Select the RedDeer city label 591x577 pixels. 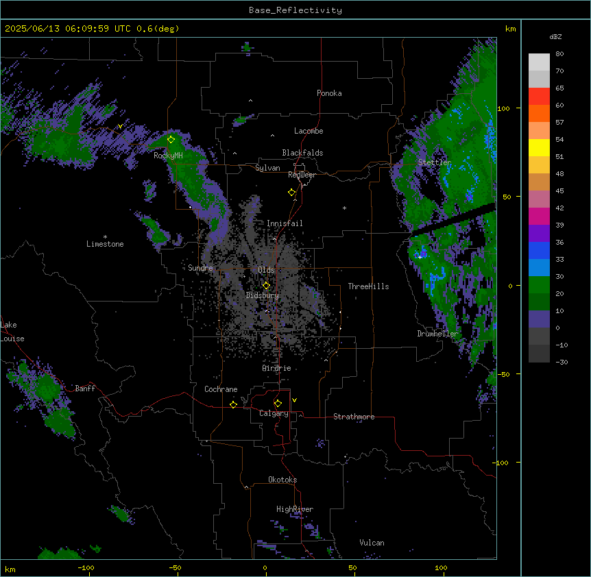(x=302, y=175)
